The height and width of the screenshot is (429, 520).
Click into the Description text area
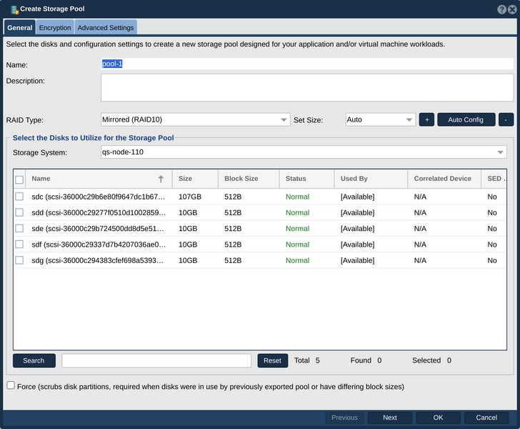click(x=307, y=88)
